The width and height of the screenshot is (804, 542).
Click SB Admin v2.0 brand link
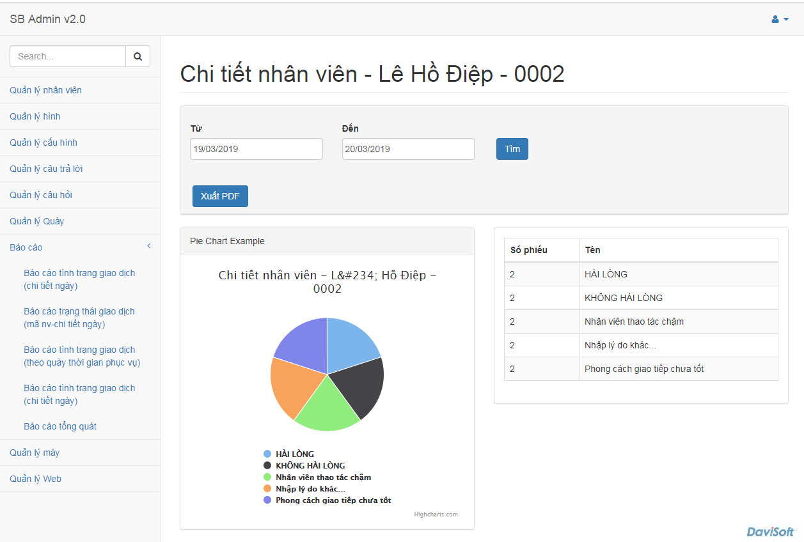(47, 19)
